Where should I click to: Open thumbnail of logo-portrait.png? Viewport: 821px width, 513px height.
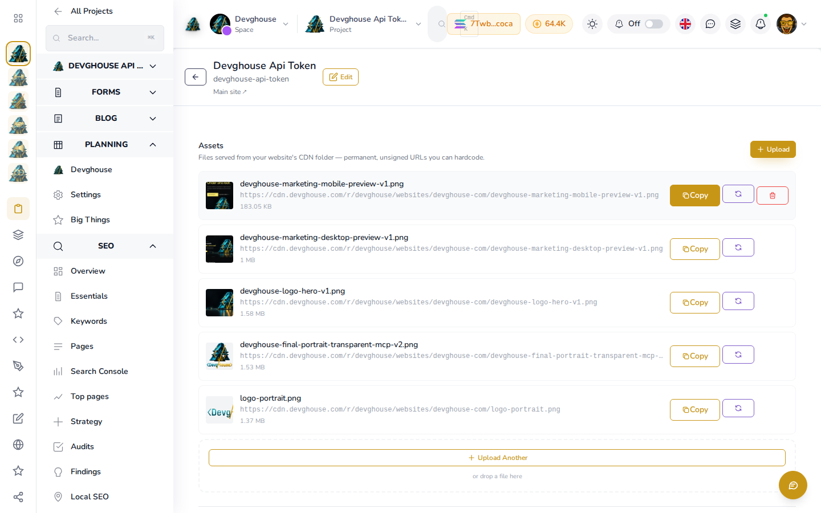(x=220, y=410)
